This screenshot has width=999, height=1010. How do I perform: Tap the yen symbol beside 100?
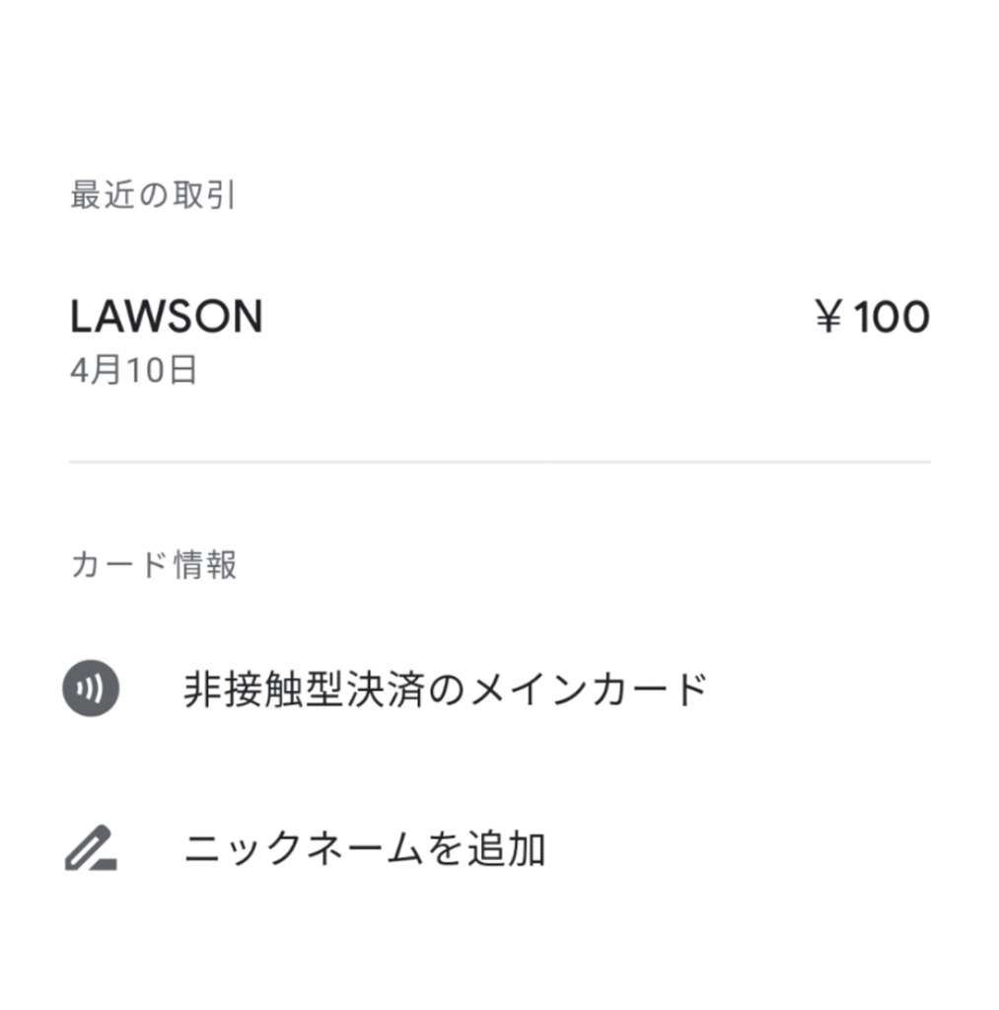point(830,318)
